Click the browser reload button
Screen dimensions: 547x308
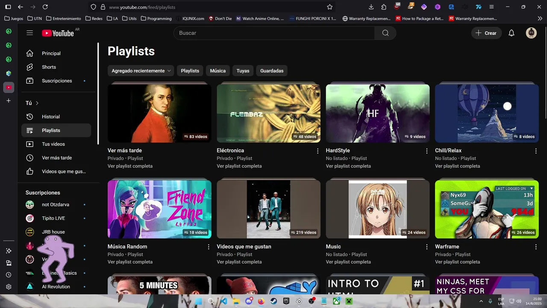point(45,7)
